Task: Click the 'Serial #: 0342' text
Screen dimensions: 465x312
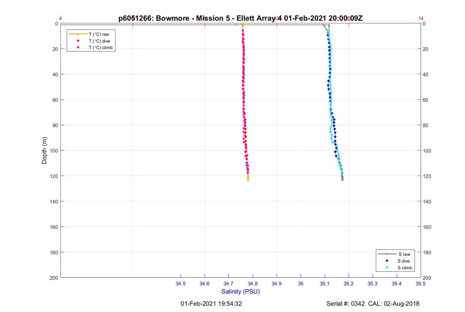Action: (346, 303)
